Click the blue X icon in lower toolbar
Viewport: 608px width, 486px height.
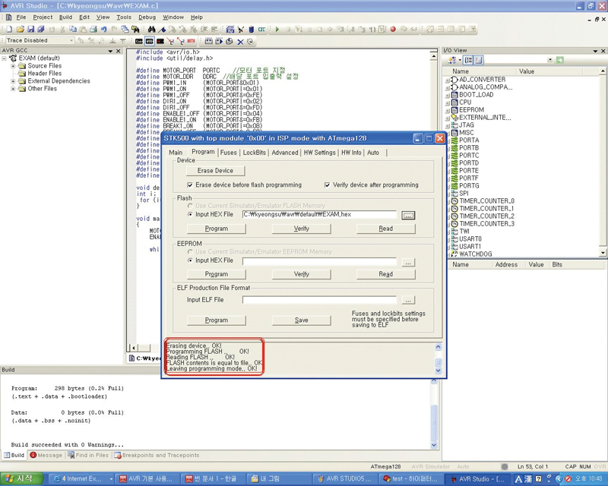point(240,42)
